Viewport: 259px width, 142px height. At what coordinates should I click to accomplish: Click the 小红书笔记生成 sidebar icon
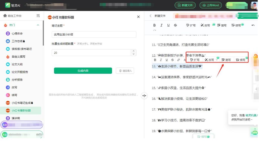tap(8, 103)
